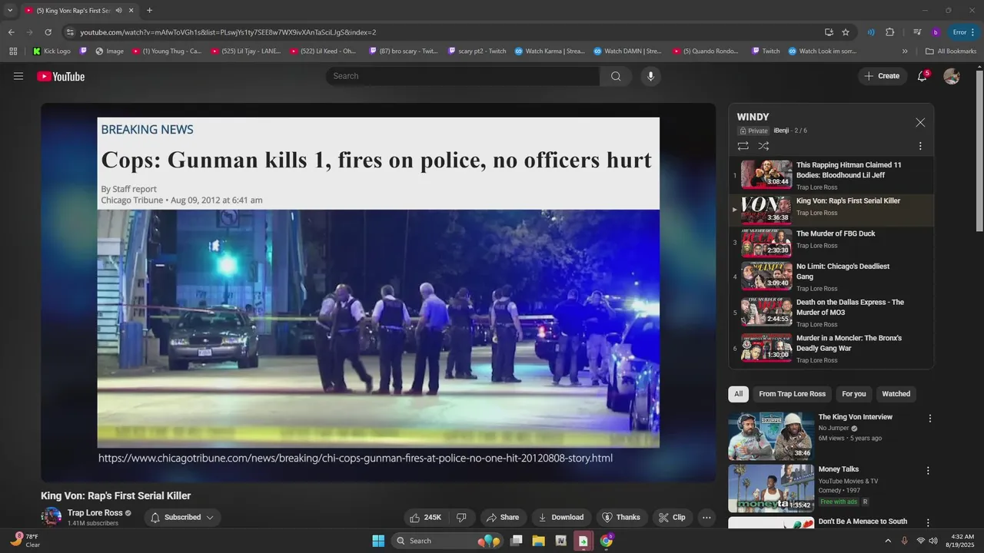
Task: Click the Private playlist privacy badge
Action: point(753,131)
